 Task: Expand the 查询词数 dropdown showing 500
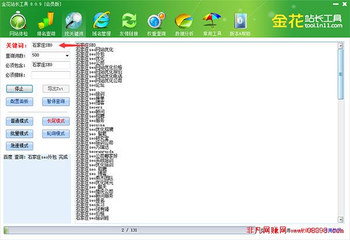[x=67, y=55]
